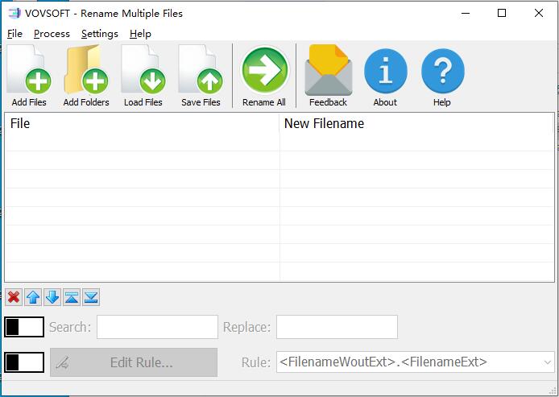Minimize the Rename Multiple Files window
The height and width of the screenshot is (397, 559).
pyautogui.click(x=466, y=13)
